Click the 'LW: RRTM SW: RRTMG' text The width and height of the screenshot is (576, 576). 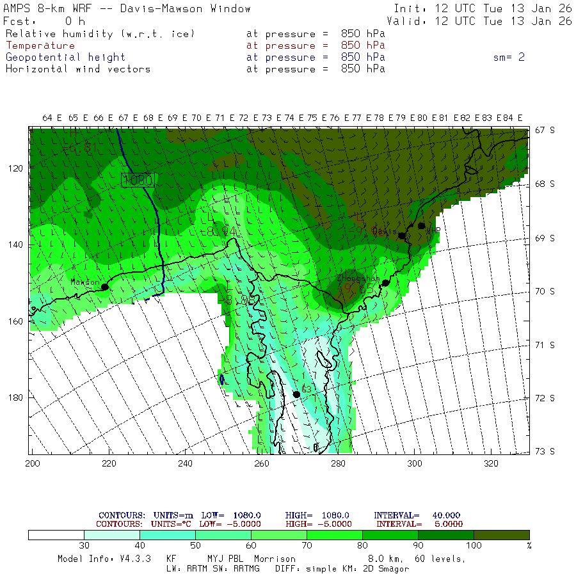(213, 569)
